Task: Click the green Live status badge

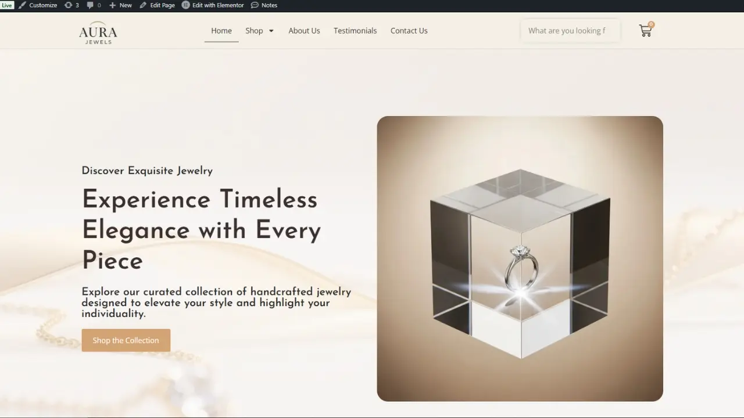Action: tap(6, 5)
